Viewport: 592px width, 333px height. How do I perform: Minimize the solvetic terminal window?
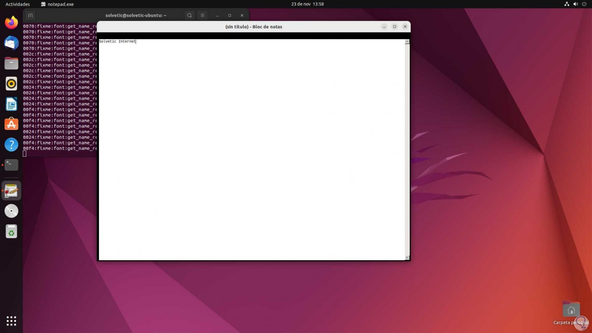[217, 15]
